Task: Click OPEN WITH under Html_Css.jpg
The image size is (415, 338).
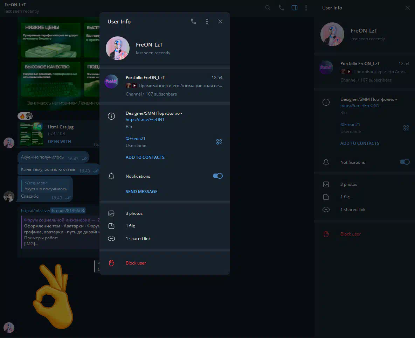Action: [59, 142]
